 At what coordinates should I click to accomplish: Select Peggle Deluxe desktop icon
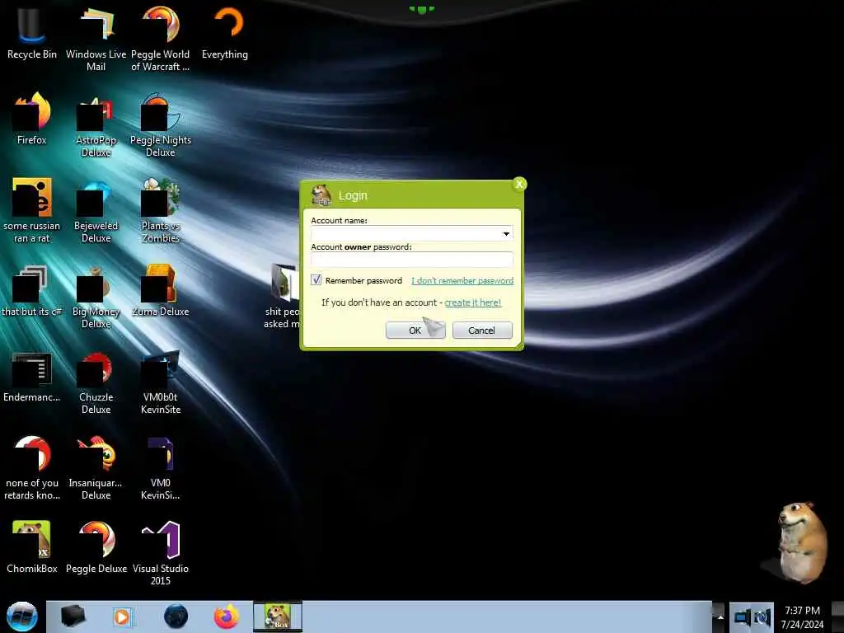(96, 546)
